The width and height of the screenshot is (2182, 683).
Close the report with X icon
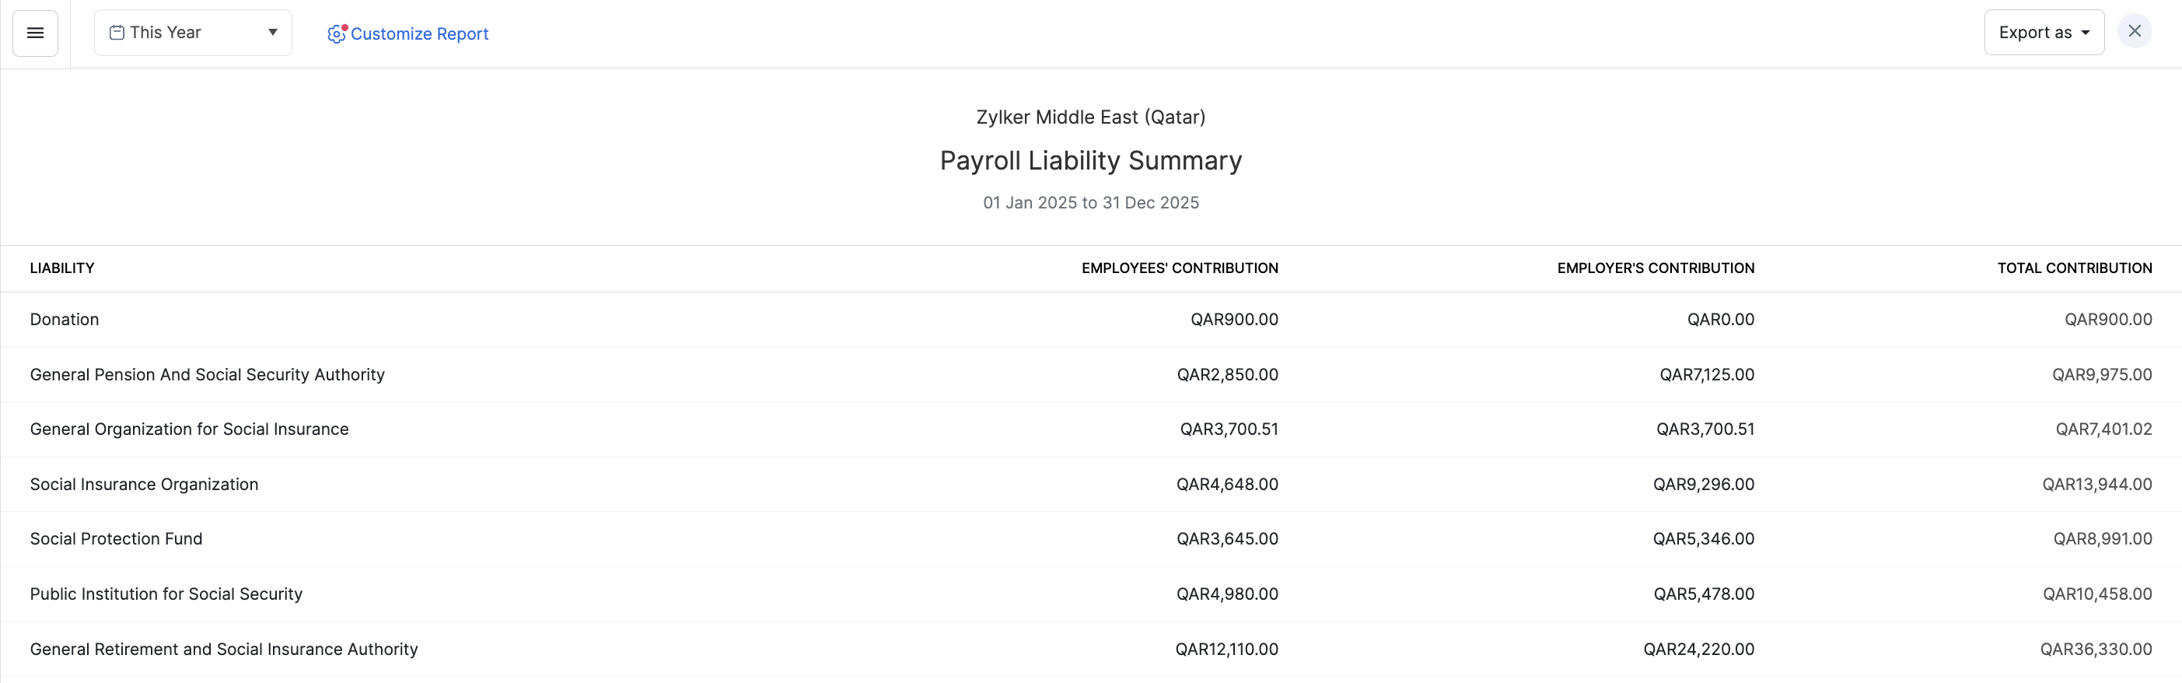click(x=2134, y=31)
